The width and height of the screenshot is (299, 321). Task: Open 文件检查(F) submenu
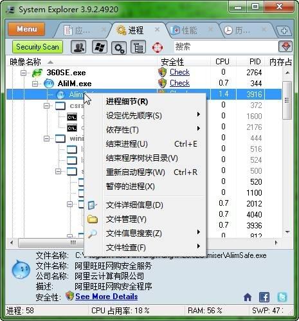coord(145,248)
